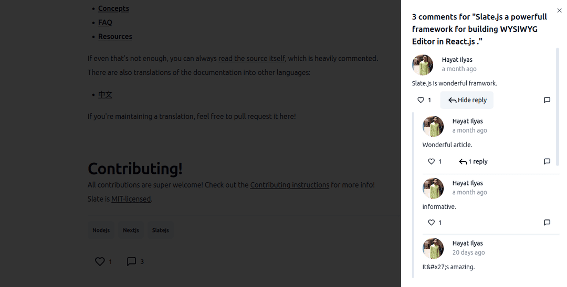The image size is (567, 287).
Task: Expand the "1 reply" thread
Action: click(473, 161)
